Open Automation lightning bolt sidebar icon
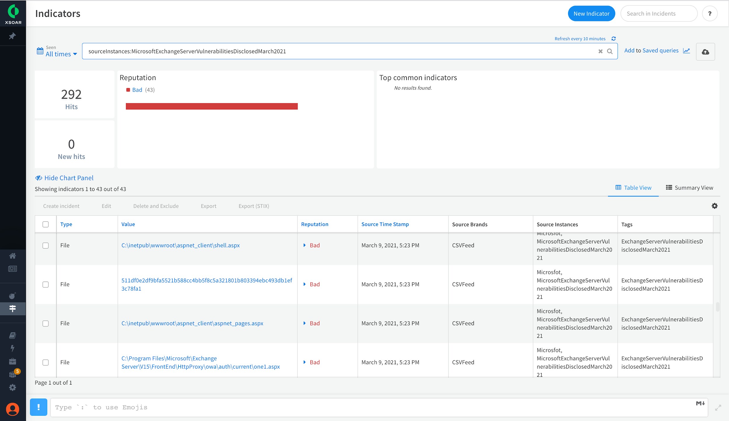Viewport: 729px width, 421px height. click(x=13, y=348)
